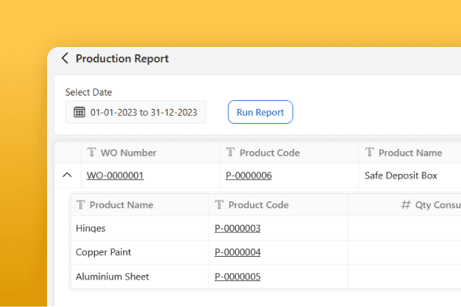Open product code P-0000006 link
Viewport: 461px width, 307px height.
point(249,175)
